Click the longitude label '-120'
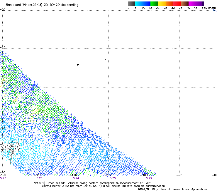Image resolution: width=217 pixels, height=191 pixels. click(3, 175)
